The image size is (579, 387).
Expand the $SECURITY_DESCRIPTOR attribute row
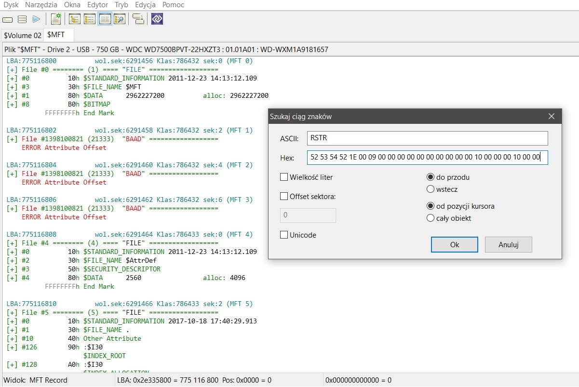(13, 269)
